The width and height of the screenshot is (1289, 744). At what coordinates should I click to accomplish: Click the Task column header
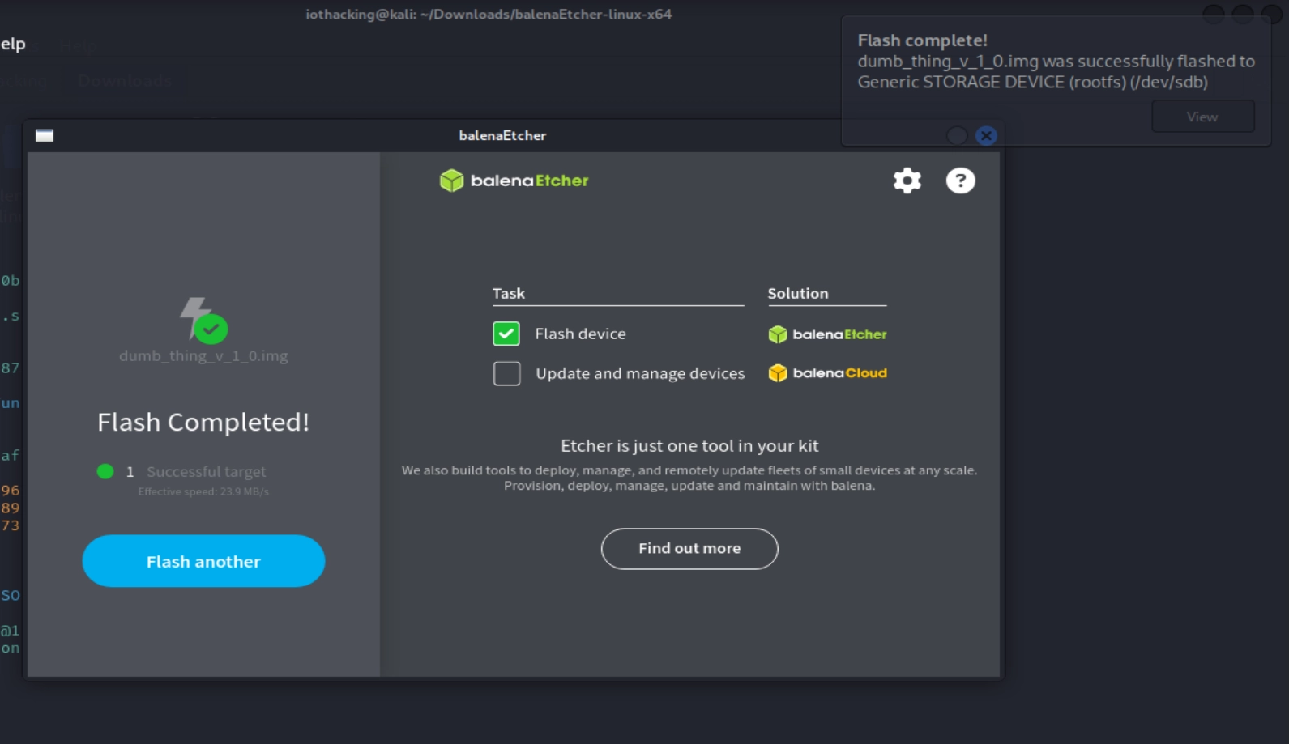[x=509, y=293]
